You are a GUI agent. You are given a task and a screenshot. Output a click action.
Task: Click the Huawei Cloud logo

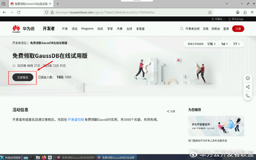click(23, 29)
